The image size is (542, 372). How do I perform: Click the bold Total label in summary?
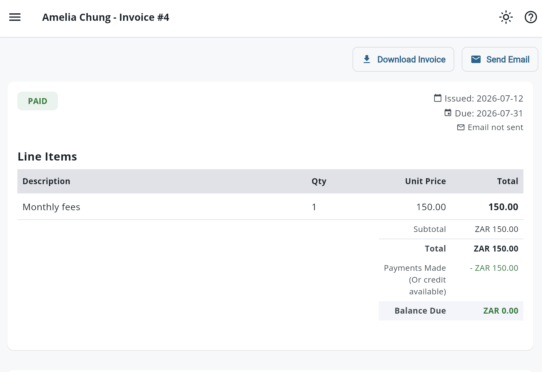pyautogui.click(x=435, y=248)
